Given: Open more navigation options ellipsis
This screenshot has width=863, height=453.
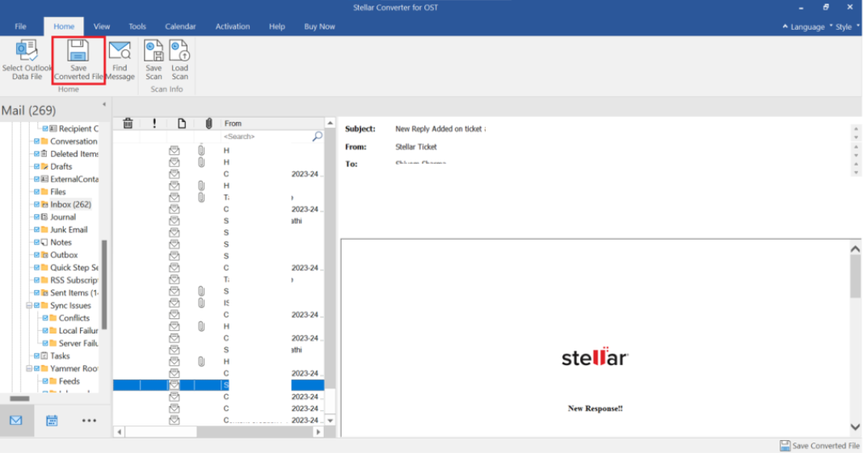Looking at the screenshot, I should [89, 421].
